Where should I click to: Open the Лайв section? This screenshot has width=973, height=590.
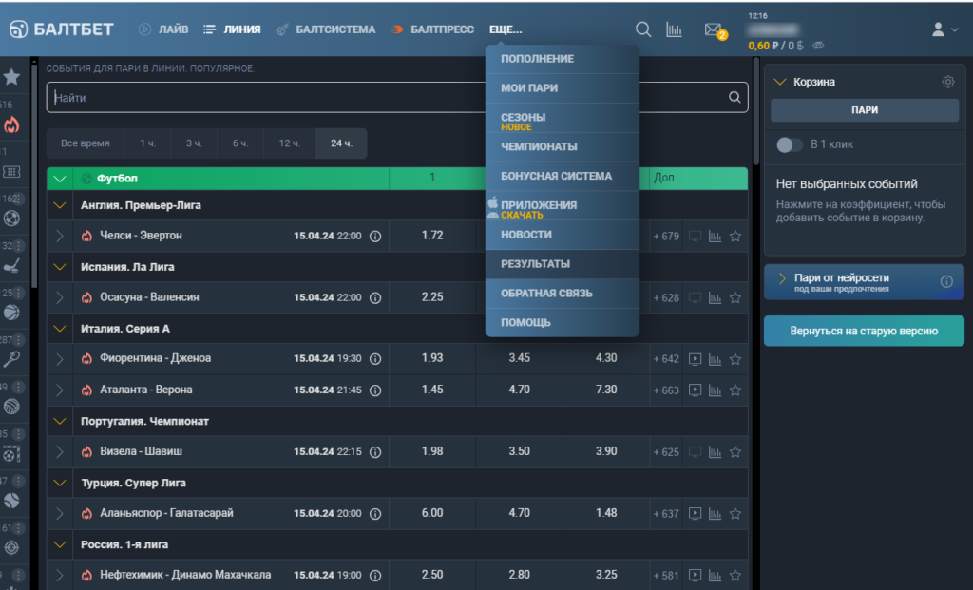[163, 29]
